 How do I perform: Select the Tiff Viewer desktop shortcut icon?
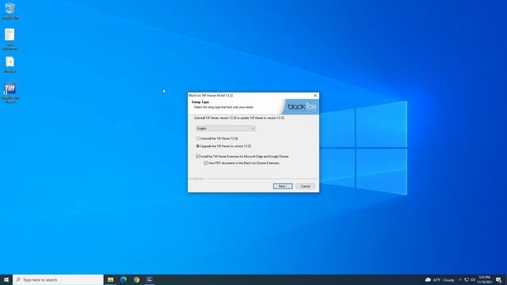click(10, 93)
